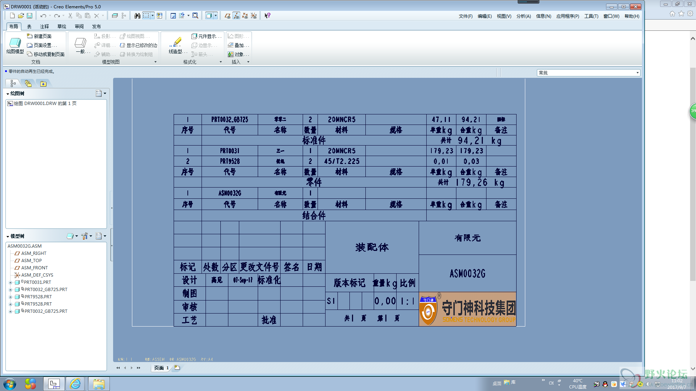Viewport: 696px width, 391px height.
Task: Select ASM_DEF_CSYS in the model tree
Action: click(34, 275)
